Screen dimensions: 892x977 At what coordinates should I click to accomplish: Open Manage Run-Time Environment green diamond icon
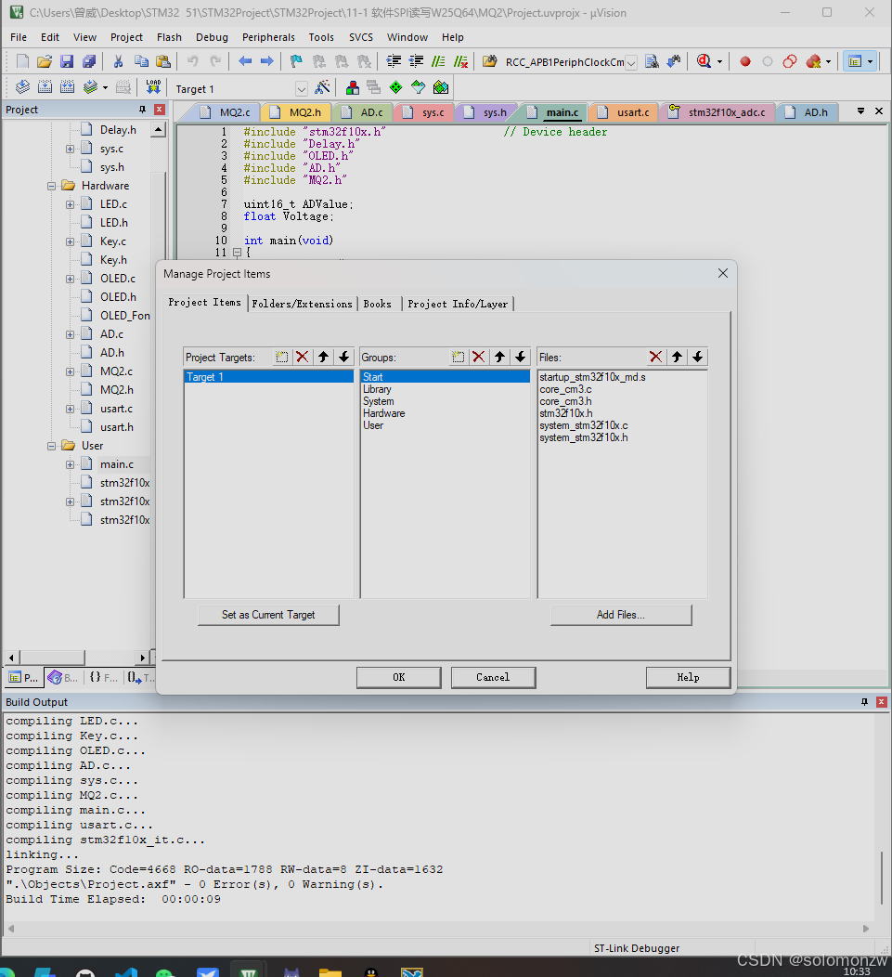point(395,88)
